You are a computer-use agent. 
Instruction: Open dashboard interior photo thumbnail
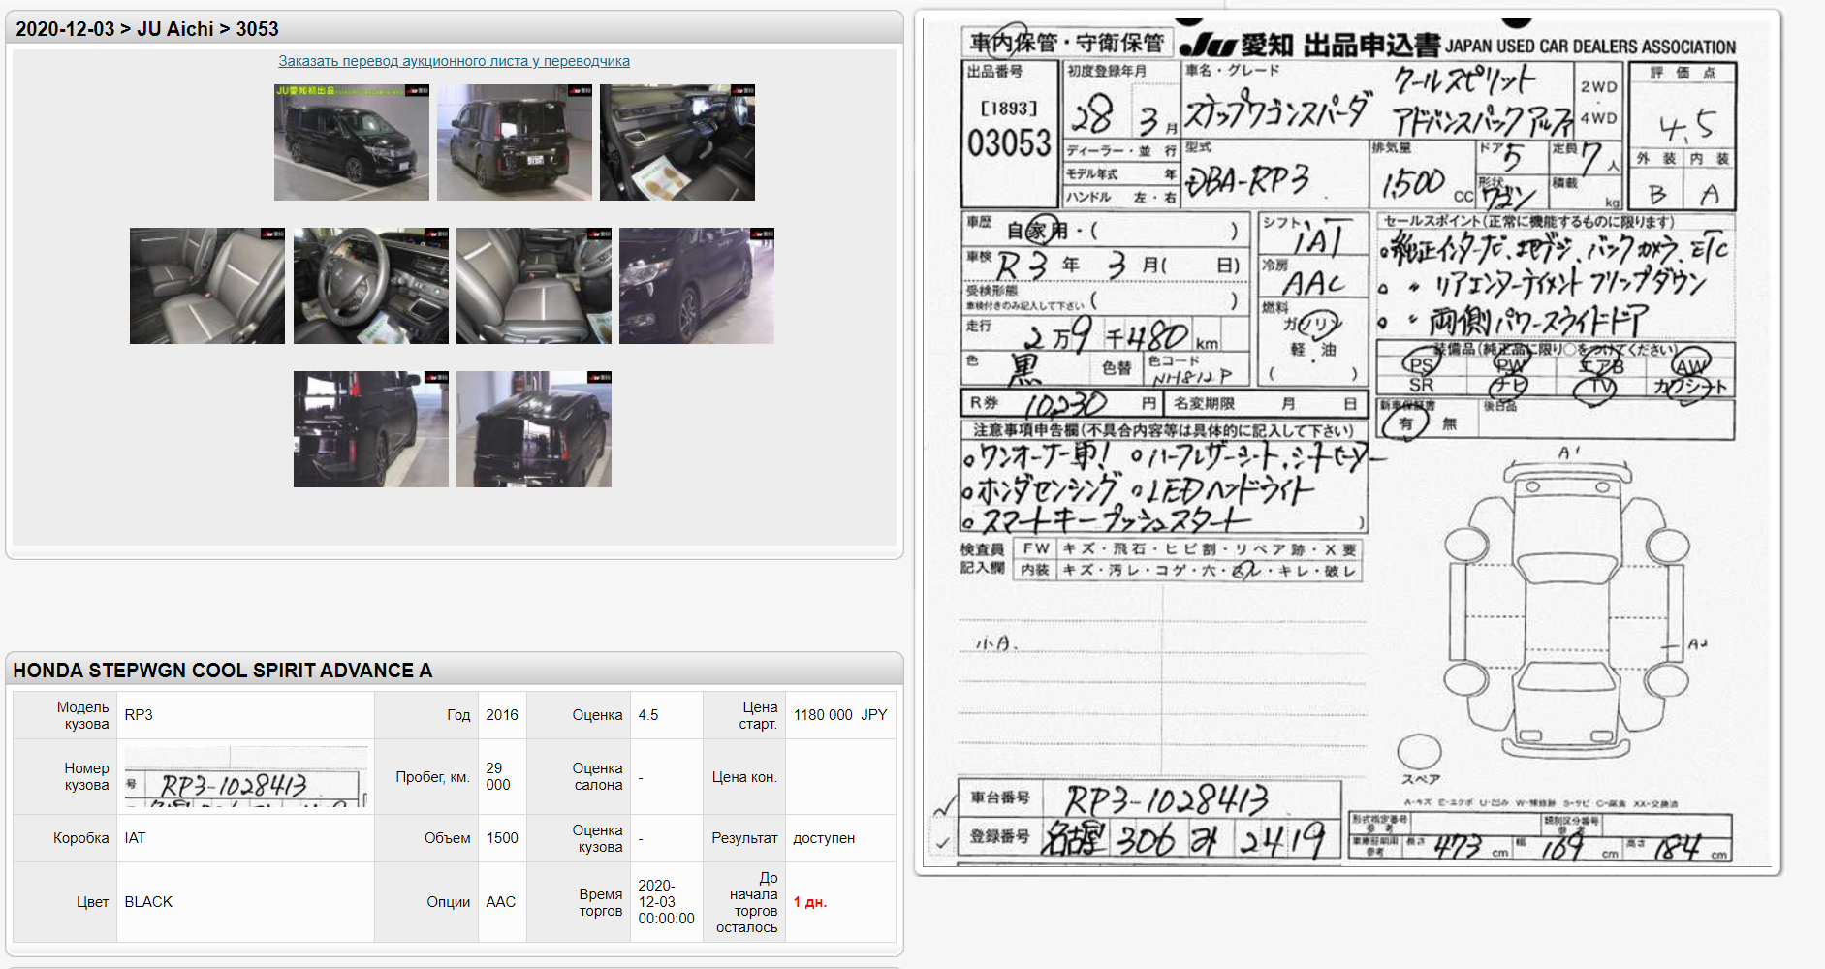677,142
